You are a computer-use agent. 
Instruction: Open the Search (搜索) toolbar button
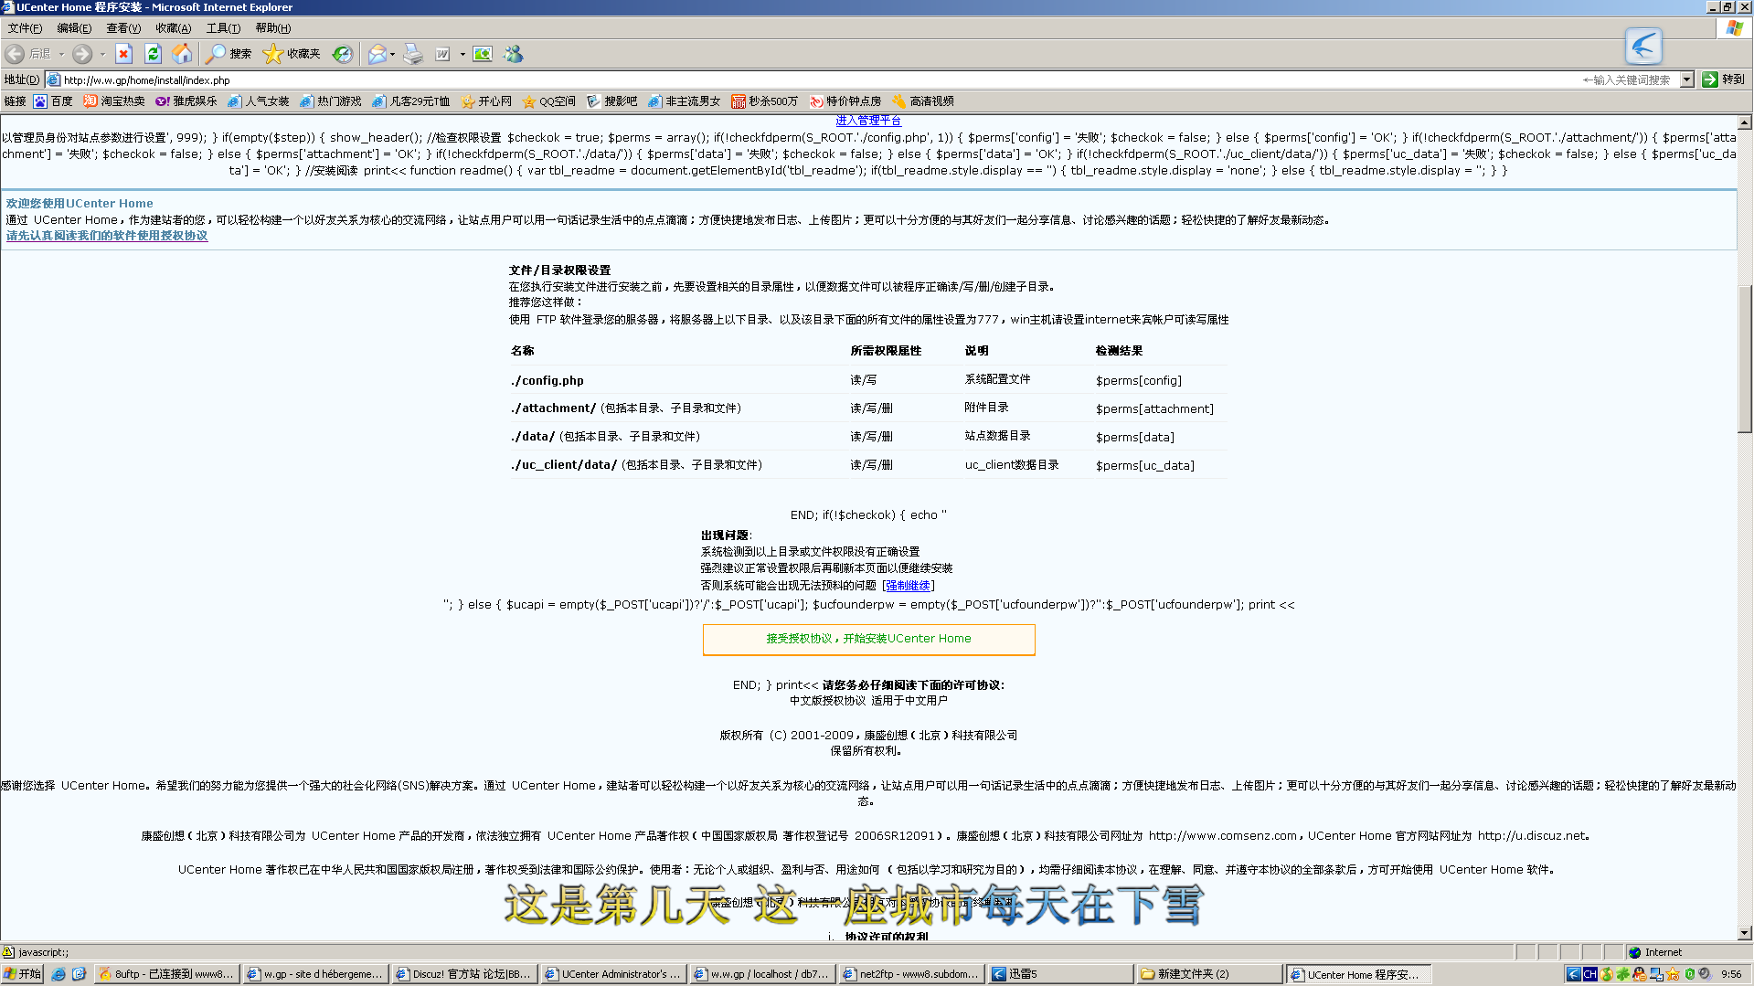coord(229,54)
